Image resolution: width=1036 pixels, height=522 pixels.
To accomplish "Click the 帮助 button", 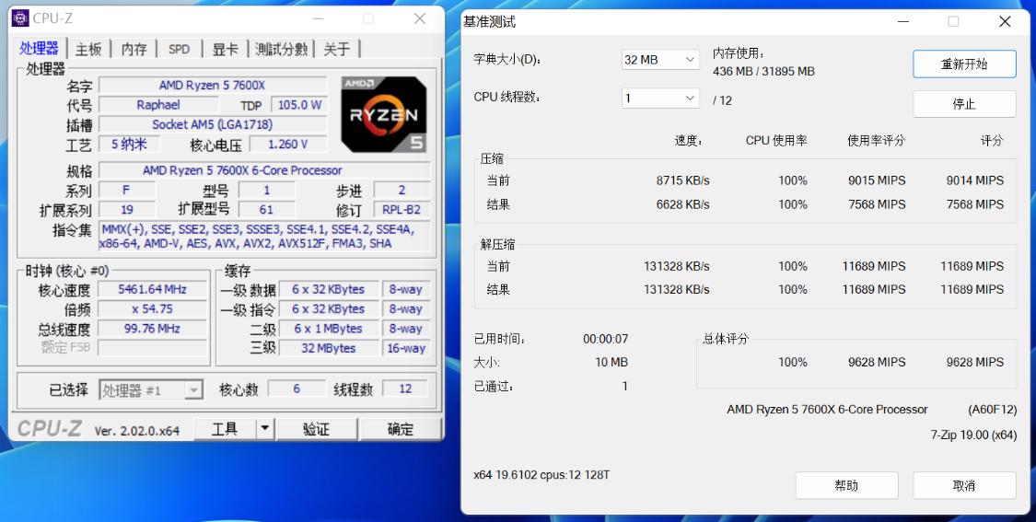I will [846, 486].
